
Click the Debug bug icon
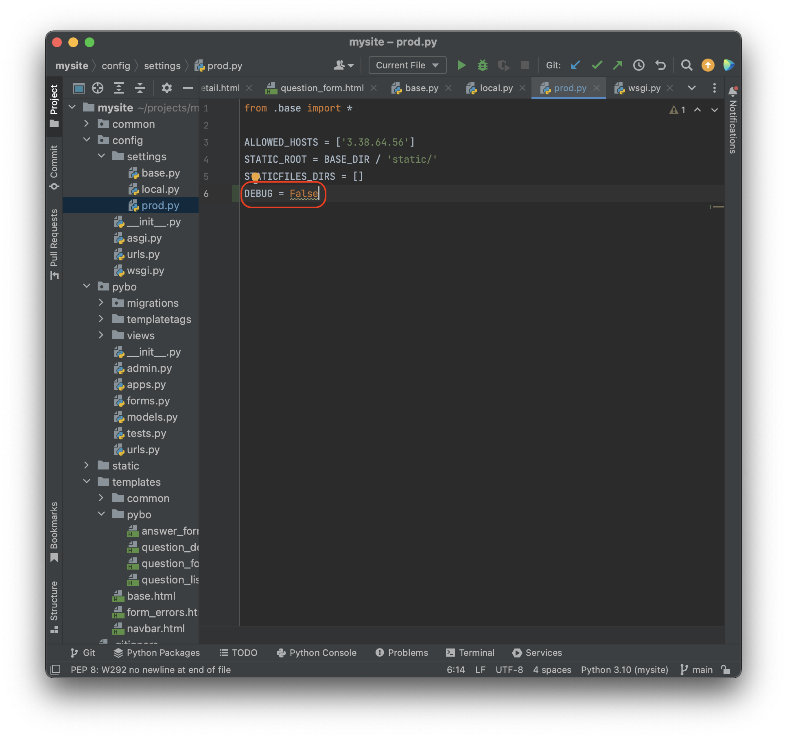coord(482,65)
